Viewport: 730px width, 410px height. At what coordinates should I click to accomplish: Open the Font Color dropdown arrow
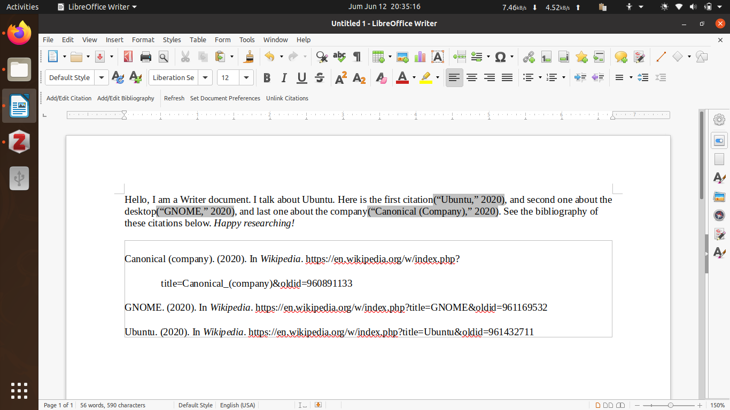coord(414,78)
